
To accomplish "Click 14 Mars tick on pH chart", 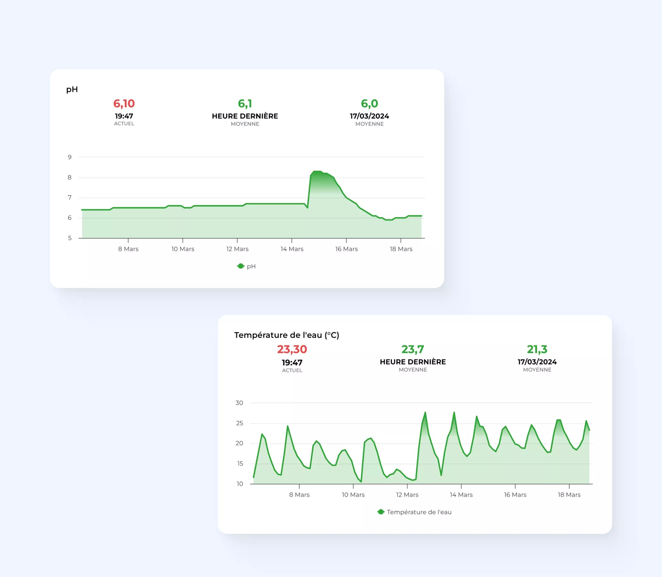I will click(292, 249).
